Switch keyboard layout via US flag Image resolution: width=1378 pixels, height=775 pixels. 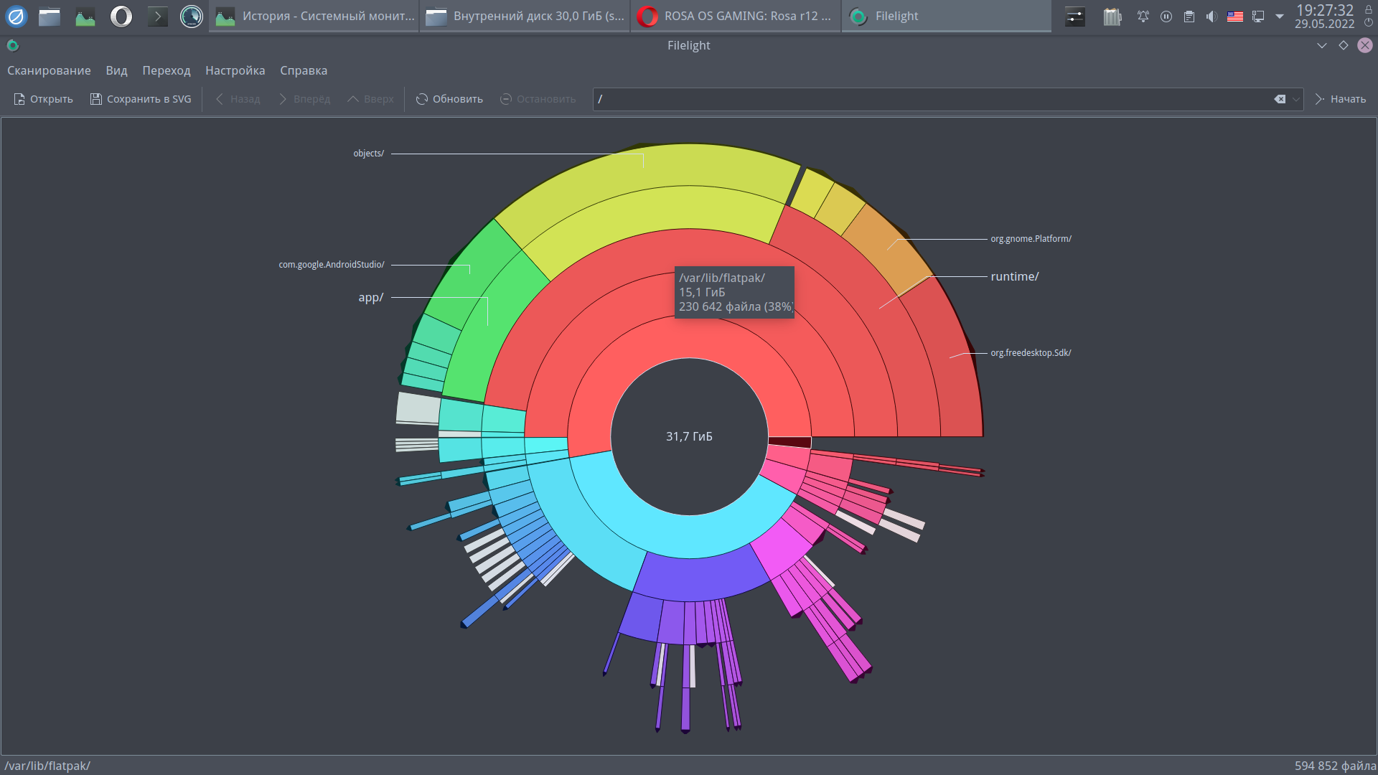(1234, 16)
